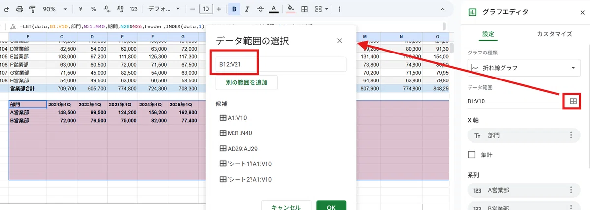Viewport: 590px width, 210px height.
Task: Click the キャンセル button
Action: click(286, 207)
